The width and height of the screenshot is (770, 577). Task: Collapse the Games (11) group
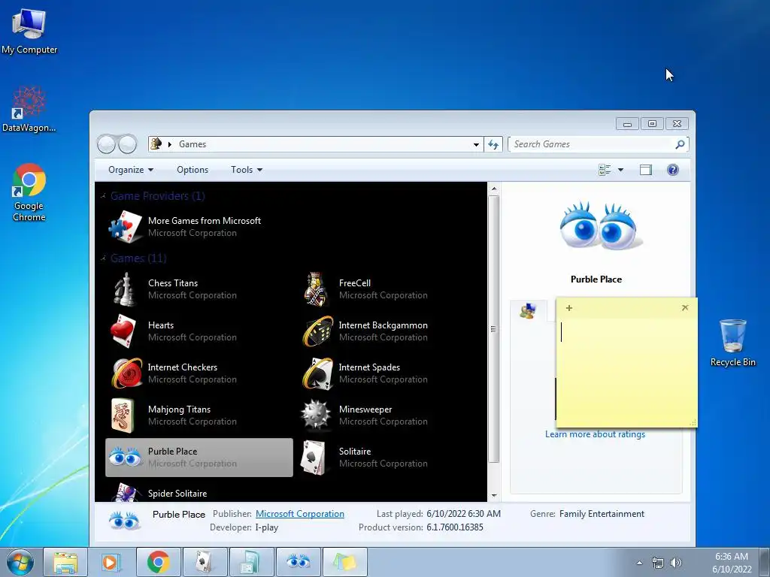[104, 258]
